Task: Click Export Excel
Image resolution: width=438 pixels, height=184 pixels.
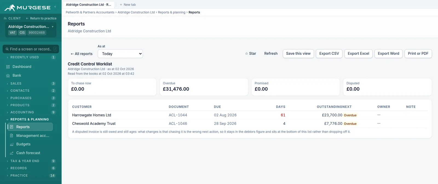Action: pos(358,54)
